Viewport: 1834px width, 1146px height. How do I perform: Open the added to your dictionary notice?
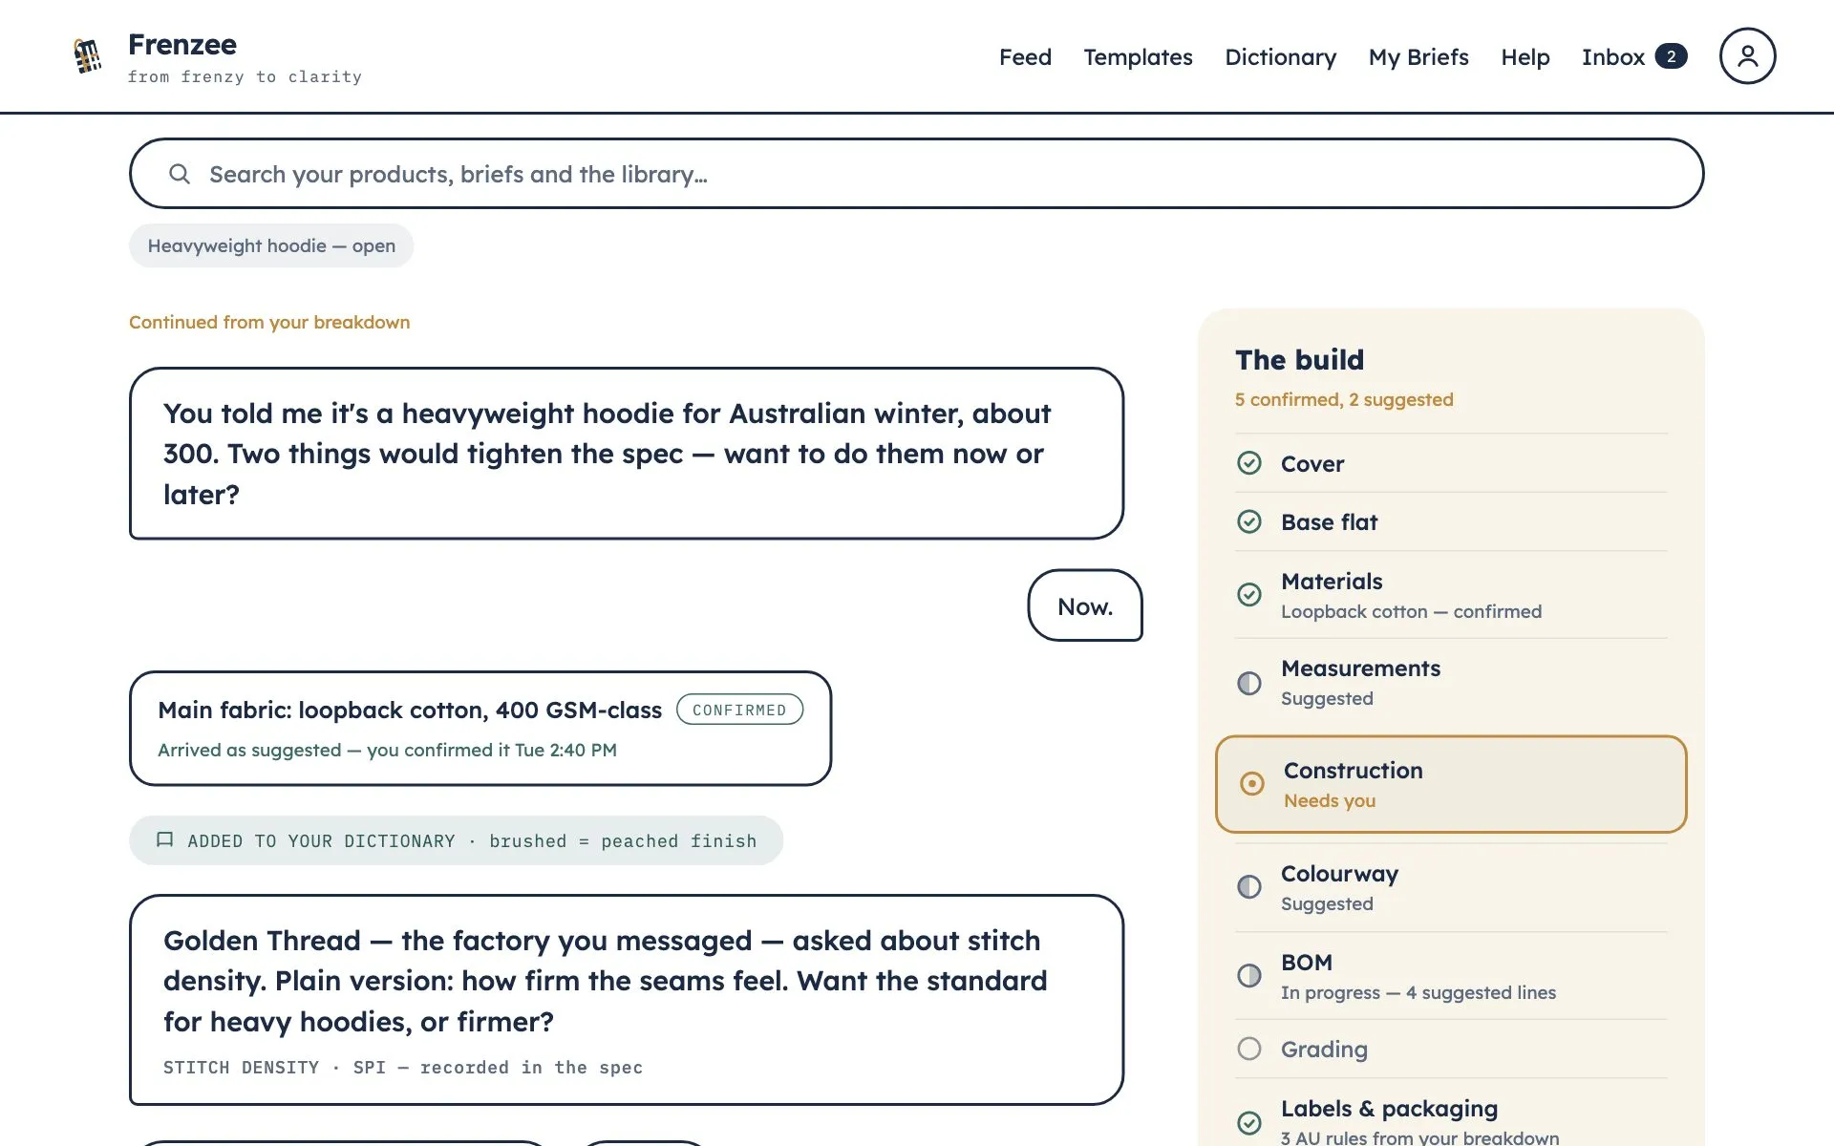coord(456,840)
